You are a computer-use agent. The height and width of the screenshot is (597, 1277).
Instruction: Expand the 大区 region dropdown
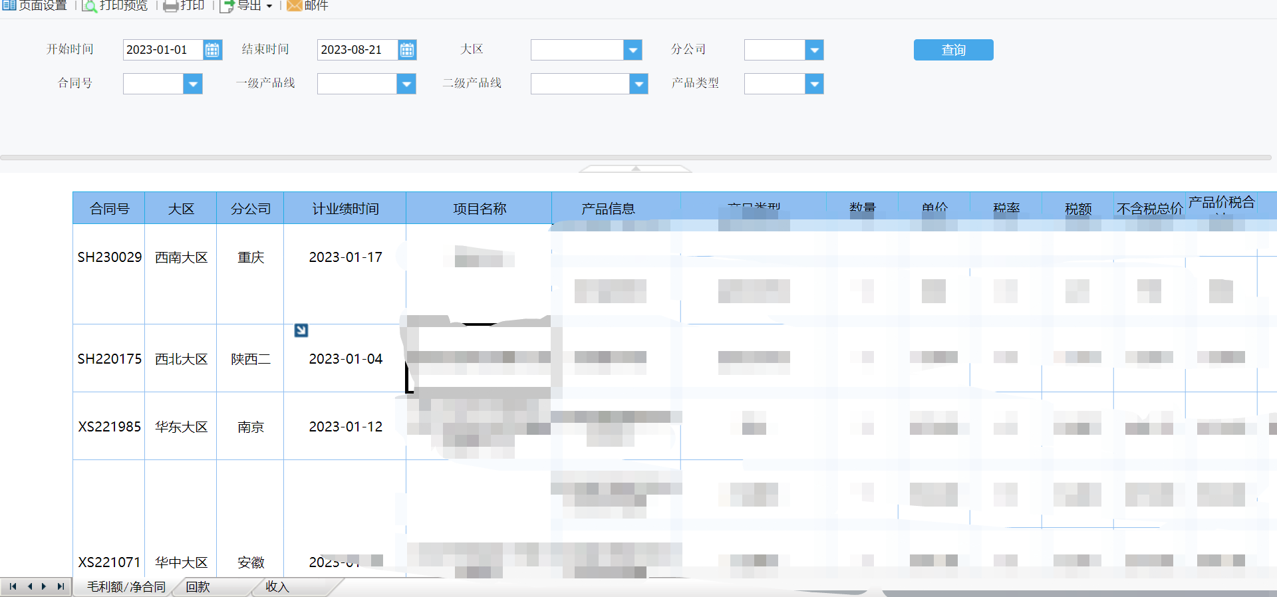[x=633, y=50]
